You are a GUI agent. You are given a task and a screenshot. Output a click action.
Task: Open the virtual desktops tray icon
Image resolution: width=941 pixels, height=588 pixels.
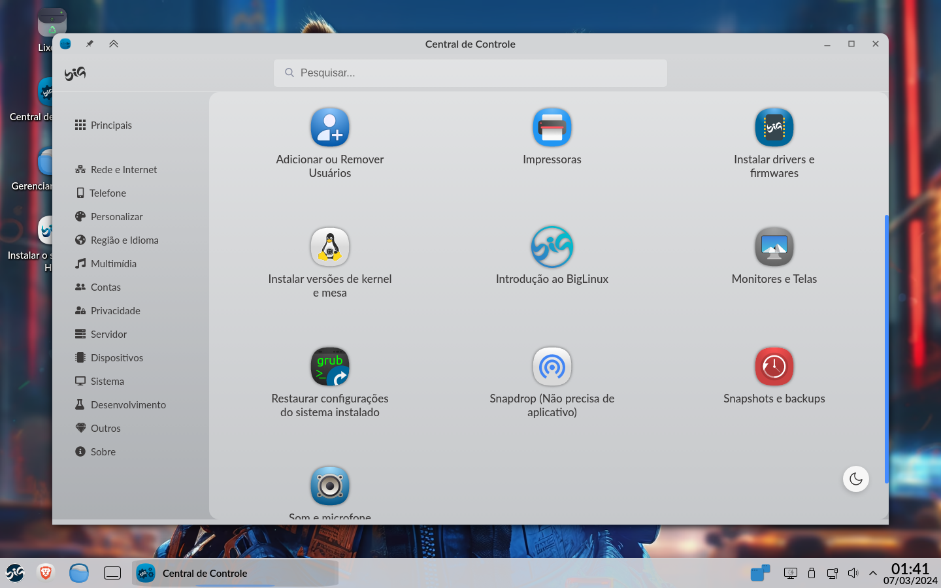point(761,573)
